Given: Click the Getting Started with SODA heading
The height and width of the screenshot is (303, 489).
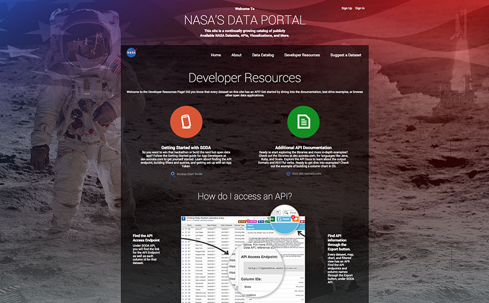Looking at the screenshot, I should (x=186, y=147).
